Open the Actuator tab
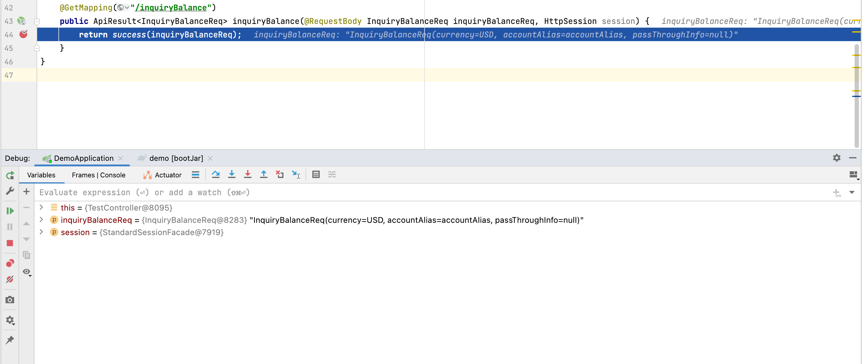 (x=162, y=175)
